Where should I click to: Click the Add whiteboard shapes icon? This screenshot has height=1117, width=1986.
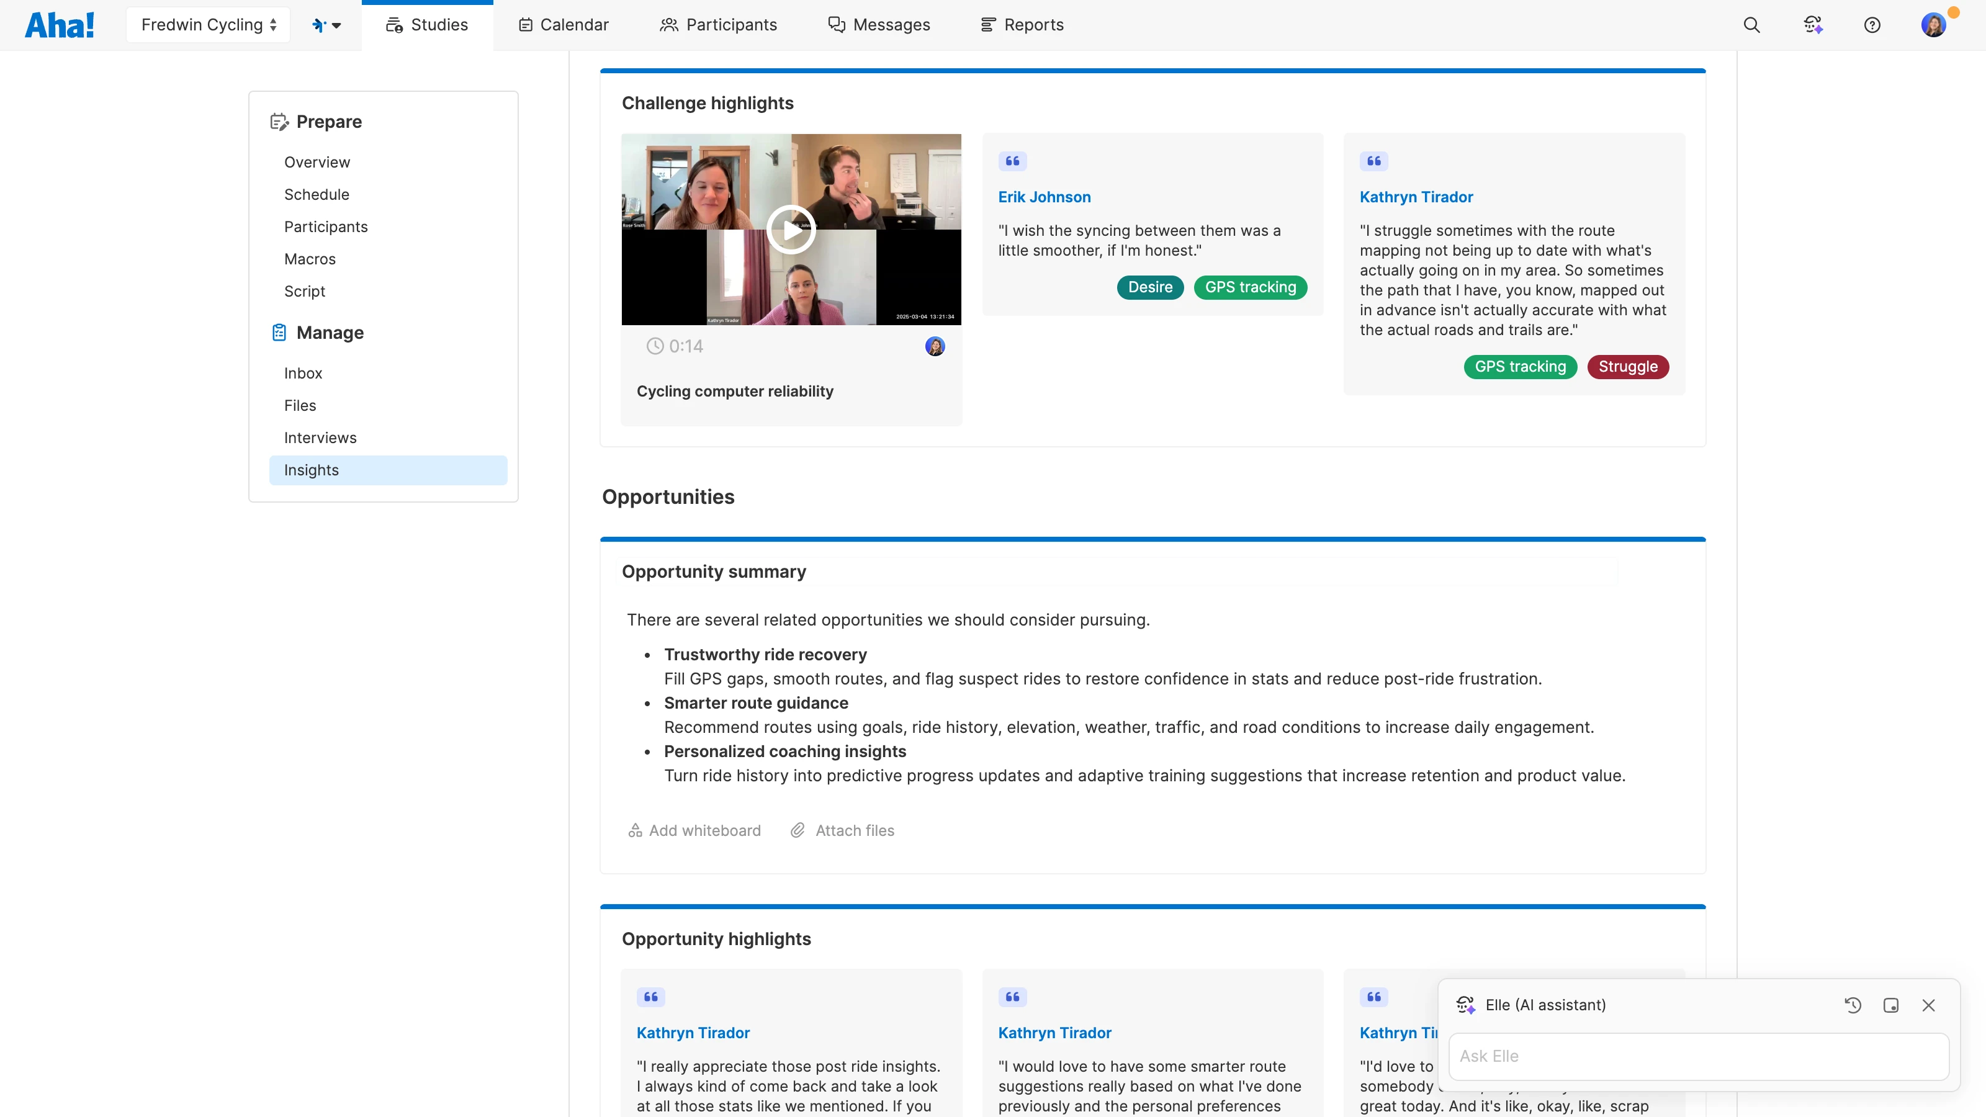(x=634, y=830)
